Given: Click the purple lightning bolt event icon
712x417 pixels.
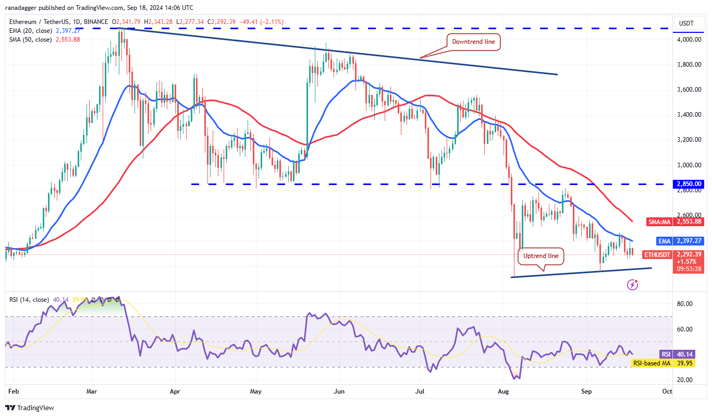Looking at the screenshot, I should [632, 285].
